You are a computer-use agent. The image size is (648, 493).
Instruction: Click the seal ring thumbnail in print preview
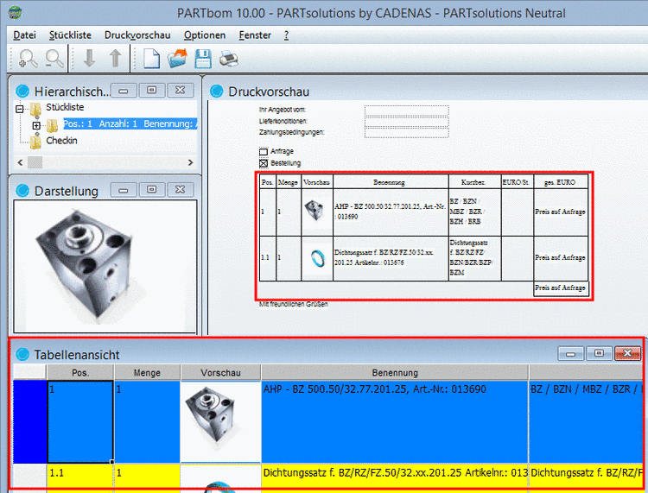318,258
